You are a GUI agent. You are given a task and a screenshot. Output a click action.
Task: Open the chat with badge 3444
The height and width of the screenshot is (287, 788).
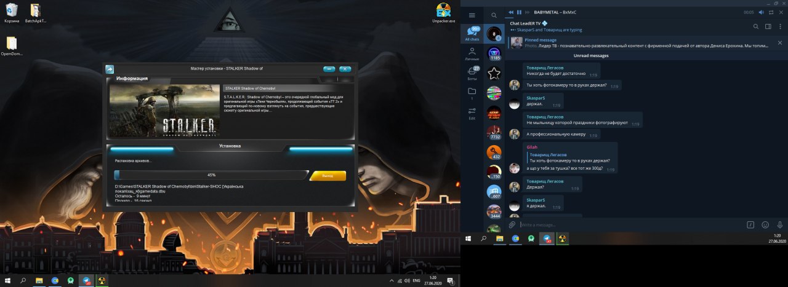[x=494, y=211]
